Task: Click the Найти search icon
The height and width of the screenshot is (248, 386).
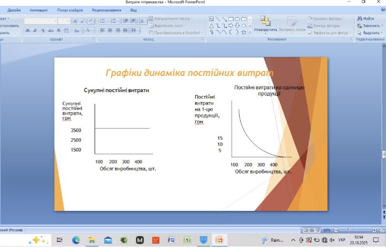Action: tap(359, 19)
